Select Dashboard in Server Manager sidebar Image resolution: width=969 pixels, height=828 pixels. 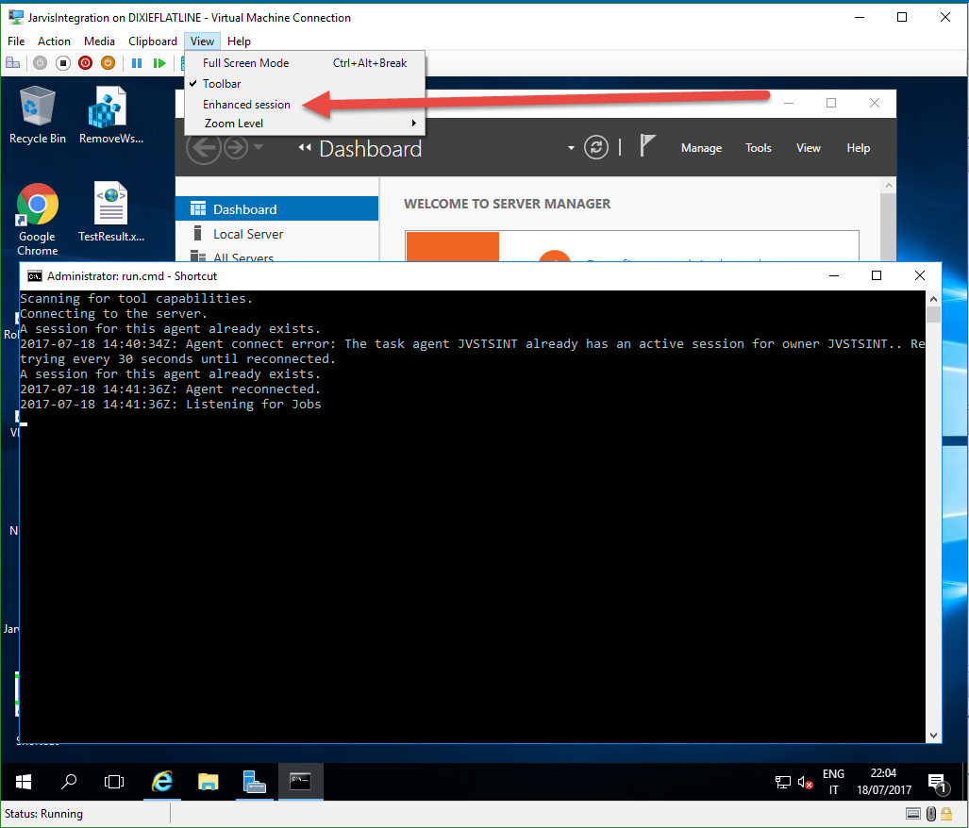tap(276, 209)
